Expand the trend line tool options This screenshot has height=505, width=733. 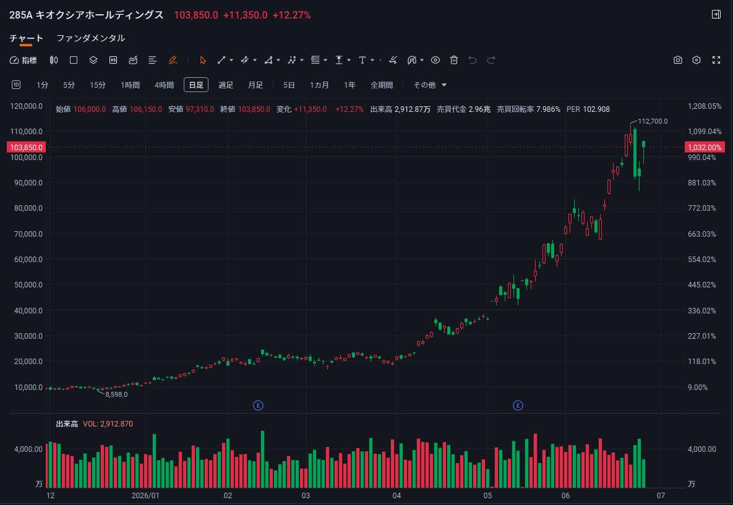(231, 60)
